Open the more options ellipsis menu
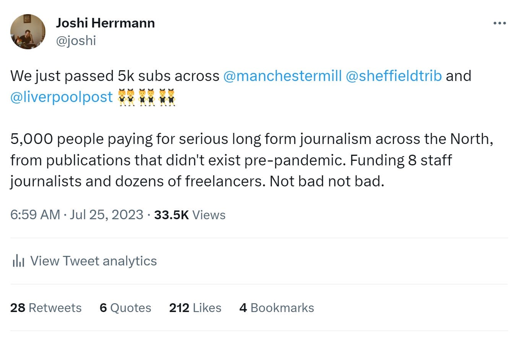The width and height of the screenshot is (521, 338). [x=499, y=23]
